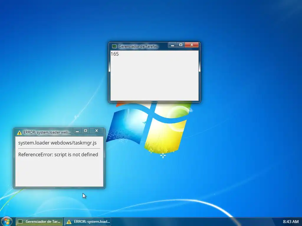302x226 pixels.
Task: Click the Gerenciador de Tarefas title bar icon
Action: (x=114, y=46)
